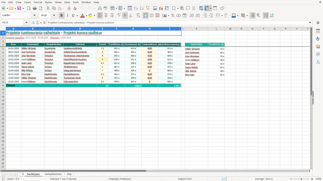The width and height of the screenshot is (323, 181).
Task: Open Conditional Formatting dropdown arrow
Action: 247,16
